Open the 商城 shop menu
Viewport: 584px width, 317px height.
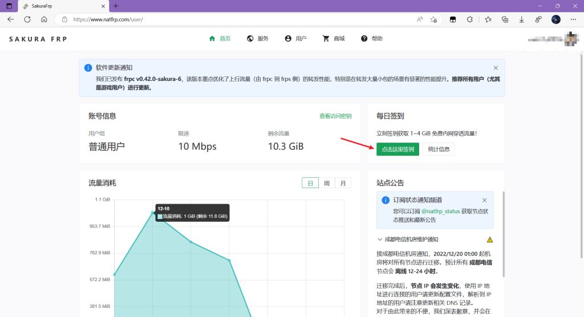pyautogui.click(x=334, y=38)
